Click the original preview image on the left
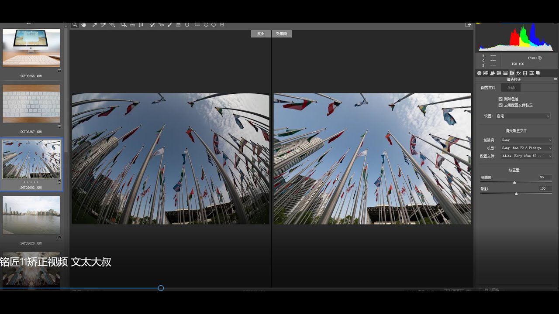559x314 pixels. 170,159
